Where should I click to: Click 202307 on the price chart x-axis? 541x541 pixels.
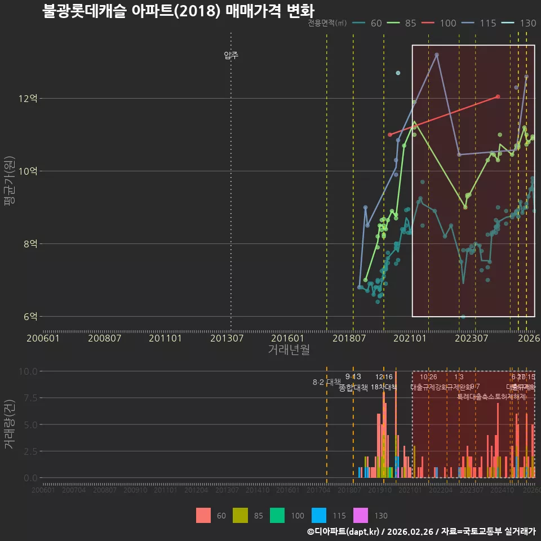pyautogui.click(x=471, y=338)
